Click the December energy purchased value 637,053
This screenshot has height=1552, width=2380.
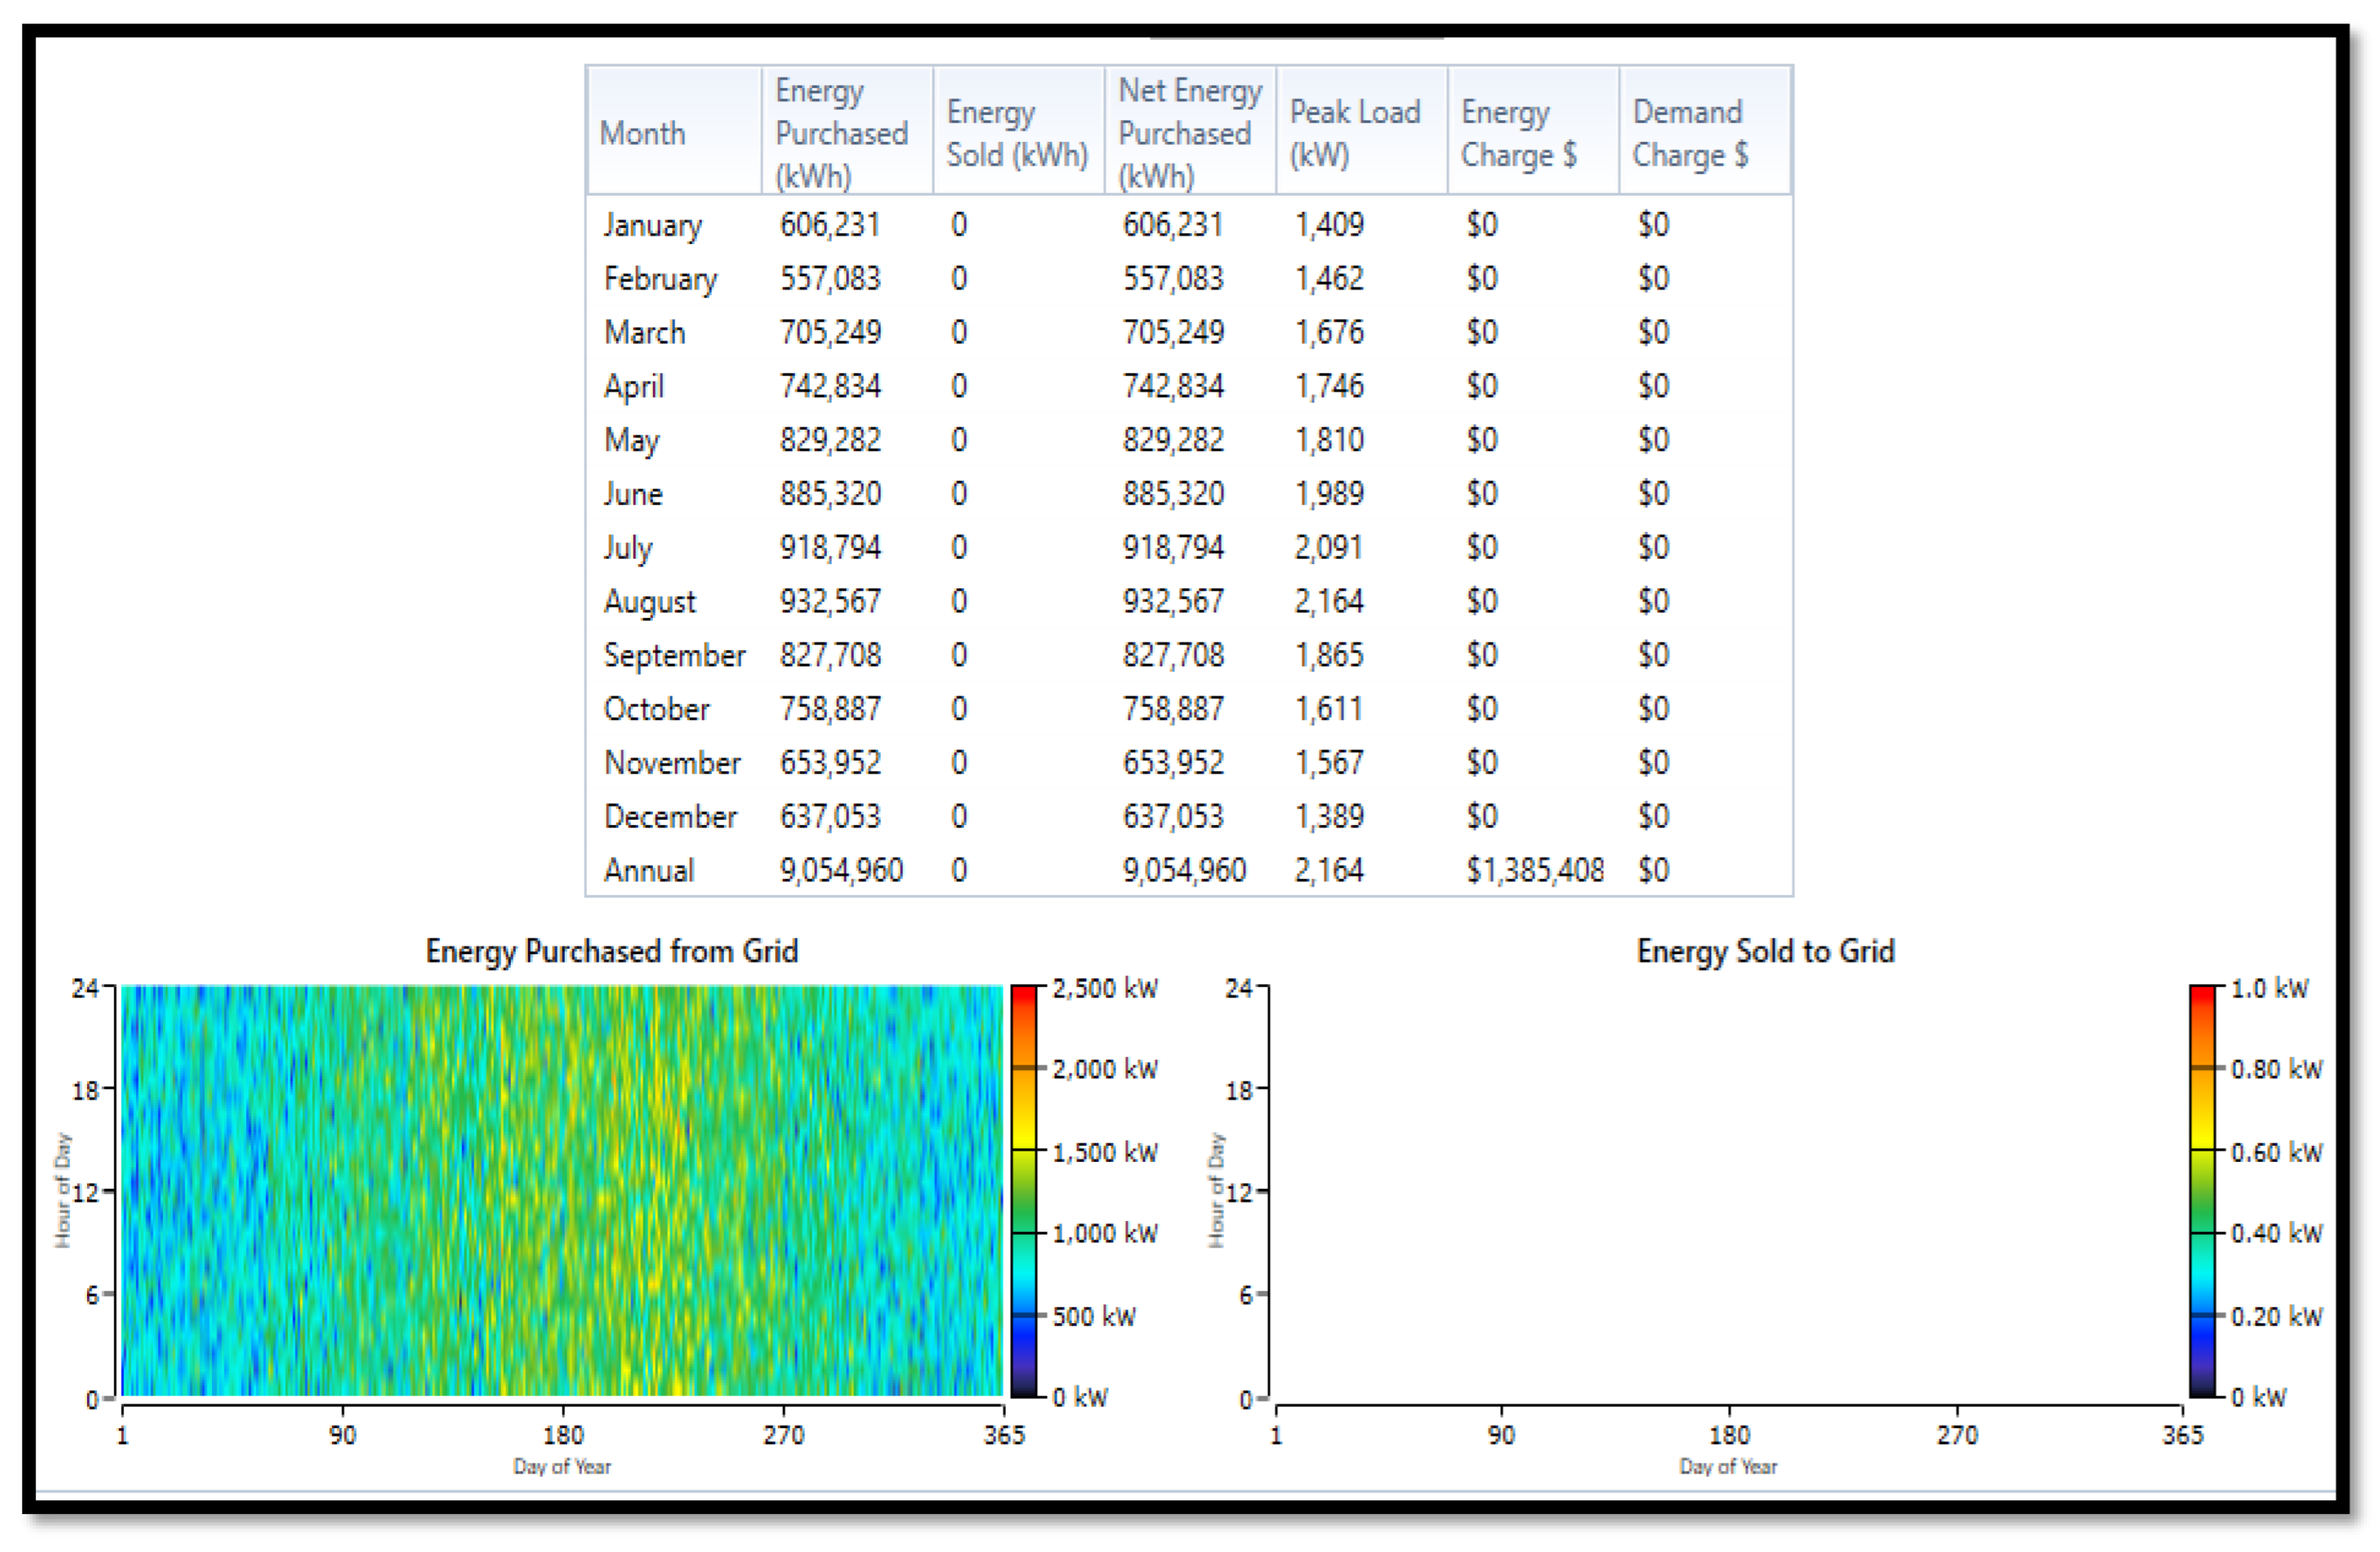coord(830,817)
